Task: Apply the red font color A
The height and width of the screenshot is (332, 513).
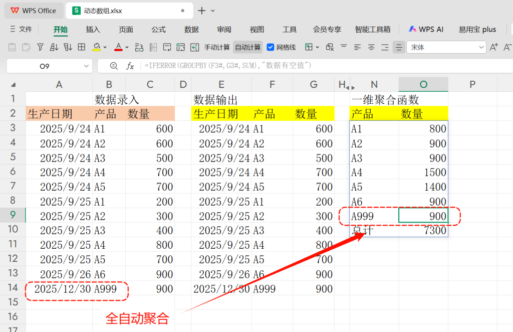Action: pos(118,47)
